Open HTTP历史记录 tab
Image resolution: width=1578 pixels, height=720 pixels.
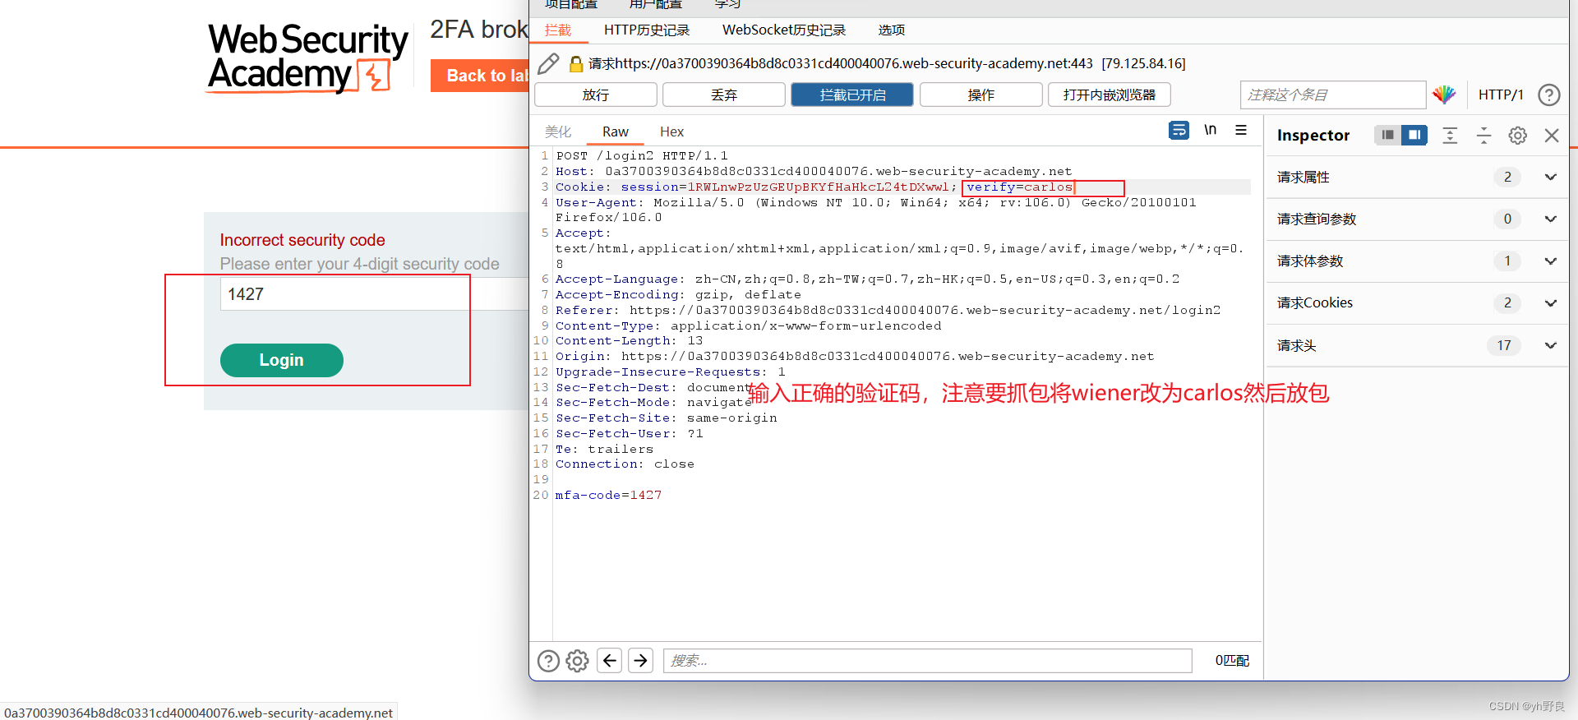(x=647, y=30)
